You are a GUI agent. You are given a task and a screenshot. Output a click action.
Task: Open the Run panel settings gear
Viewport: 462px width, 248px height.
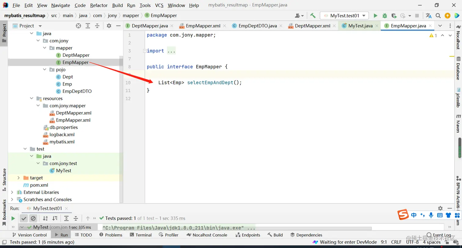click(x=440, y=208)
